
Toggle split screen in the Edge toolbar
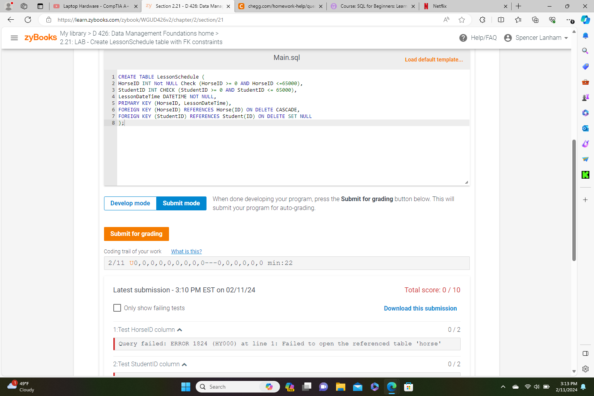[500, 20]
